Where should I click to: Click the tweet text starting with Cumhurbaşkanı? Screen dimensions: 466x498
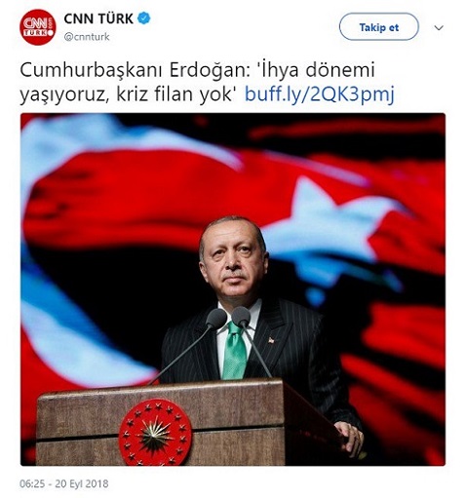(x=207, y=83)
